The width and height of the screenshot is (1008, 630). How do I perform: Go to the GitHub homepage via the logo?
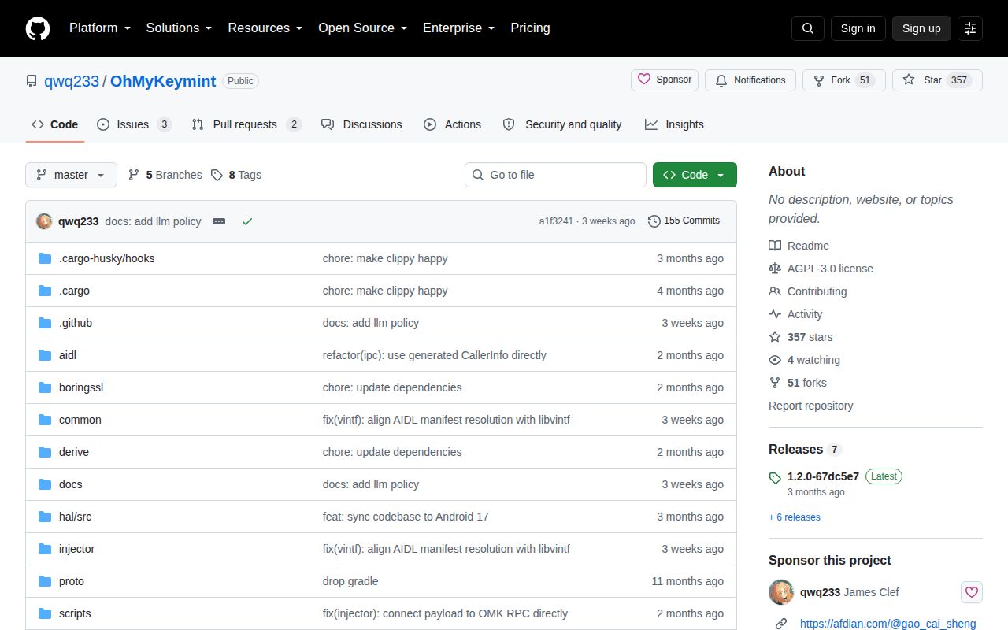point(38,28)
